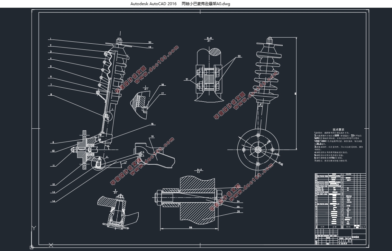This screenshot has width=392, height=251.
Task: Pick part callout number 12
Action: click(53, 185)
